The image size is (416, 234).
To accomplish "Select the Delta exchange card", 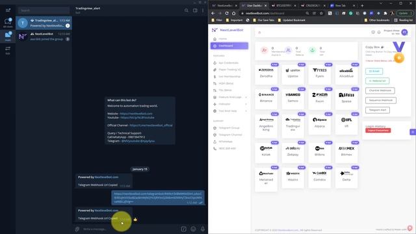I will click(346, 177).
